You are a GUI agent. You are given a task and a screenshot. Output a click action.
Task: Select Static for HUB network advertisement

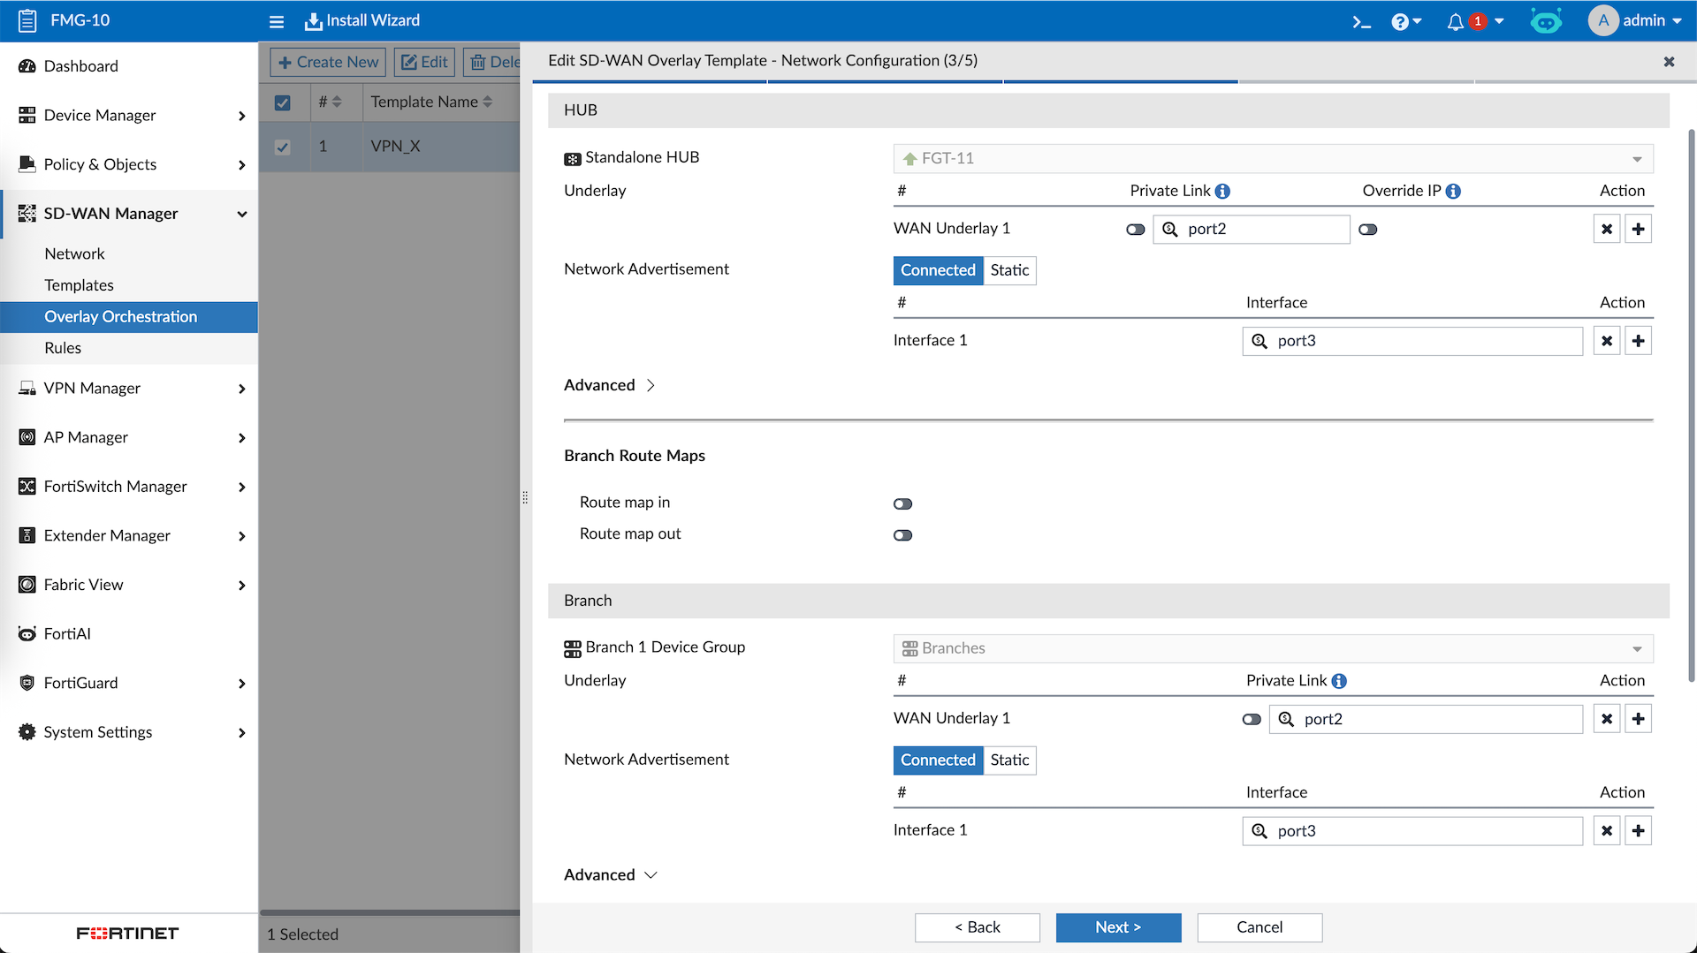pos(1009,270)
